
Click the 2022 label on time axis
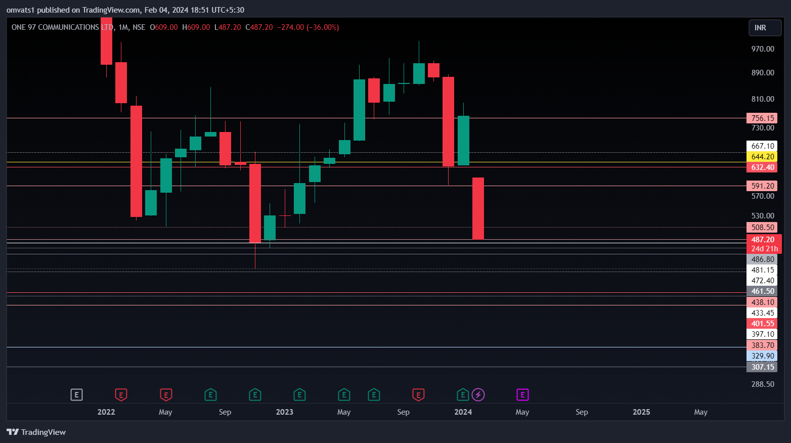(106, 412)
